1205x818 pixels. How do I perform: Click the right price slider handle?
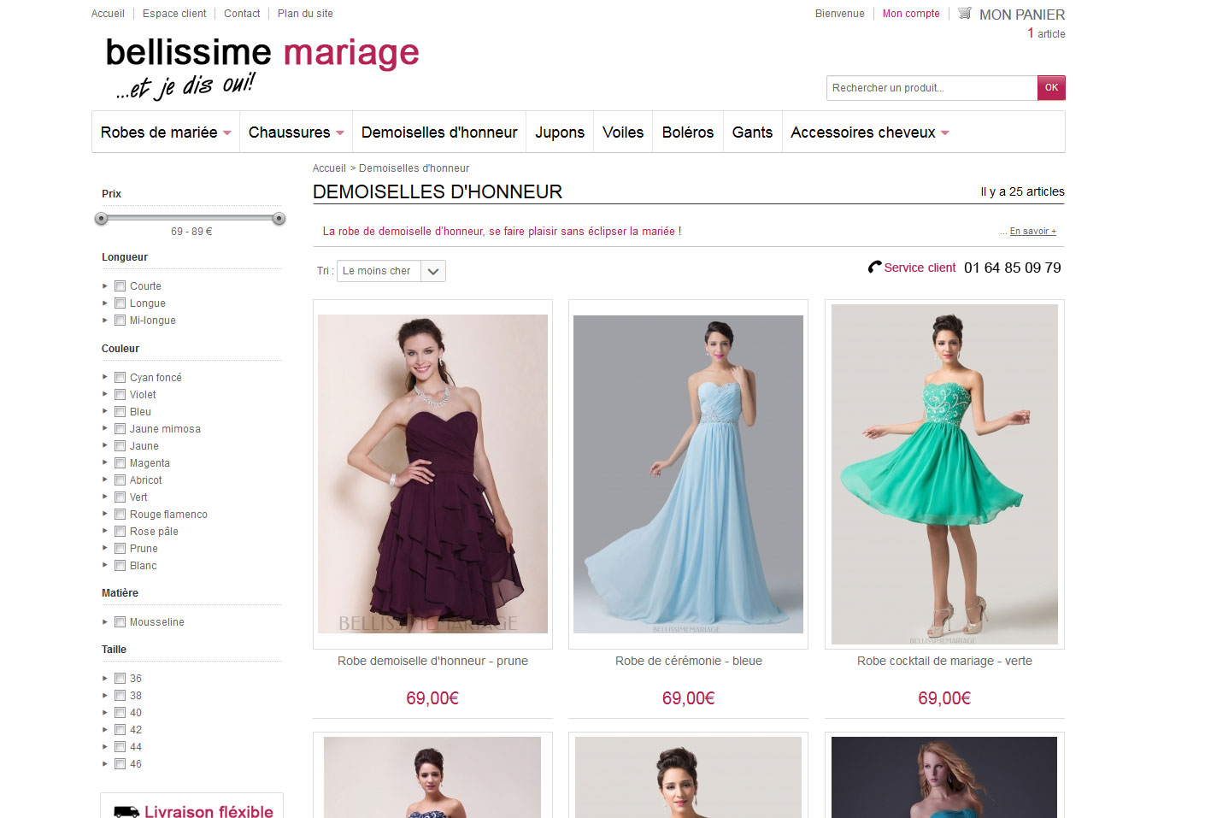click(x=279, y=219)
